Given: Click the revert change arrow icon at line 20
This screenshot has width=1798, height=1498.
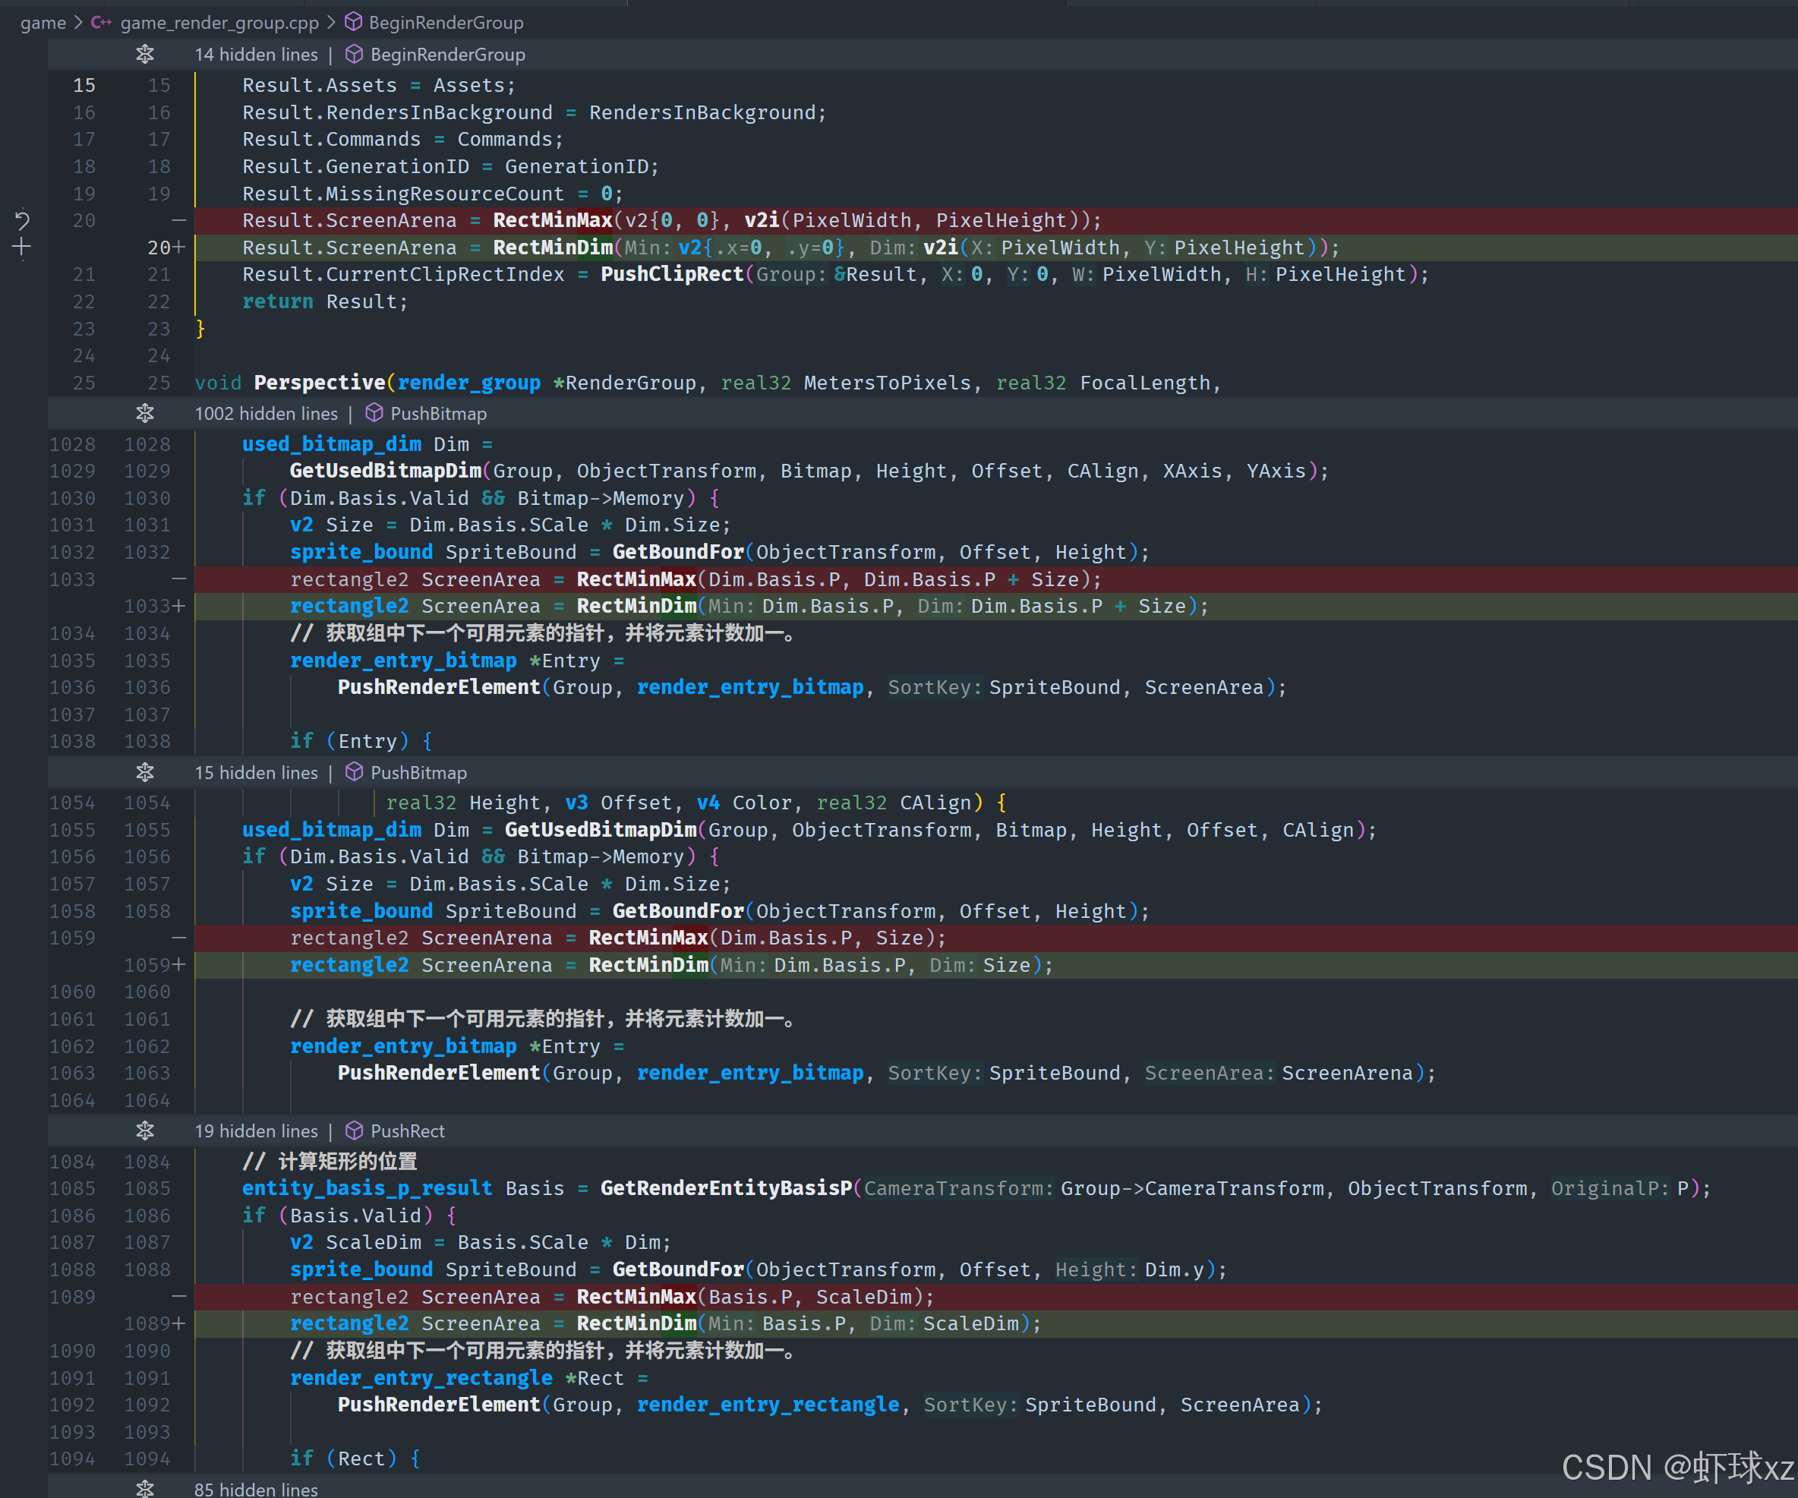Looking at the screenshot, I should [21, 221].
